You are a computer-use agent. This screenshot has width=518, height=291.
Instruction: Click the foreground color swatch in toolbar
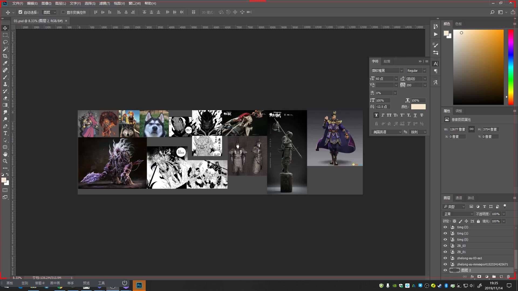(4, 180)
